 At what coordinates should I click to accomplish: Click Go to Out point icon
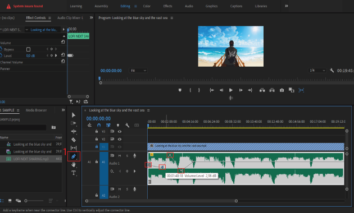(250, 90)
